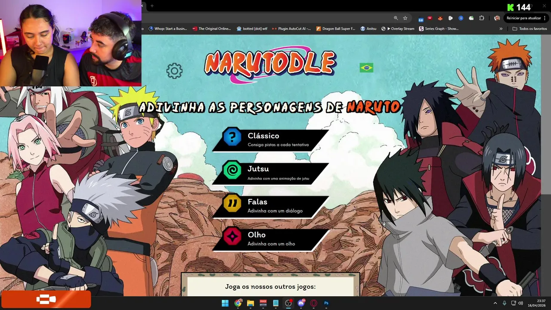This screenshot has width=551, height=310.
Task: Open the Whop: Start a Busin... bookmark
Action: pyautogui.click(x=167, y=29)
